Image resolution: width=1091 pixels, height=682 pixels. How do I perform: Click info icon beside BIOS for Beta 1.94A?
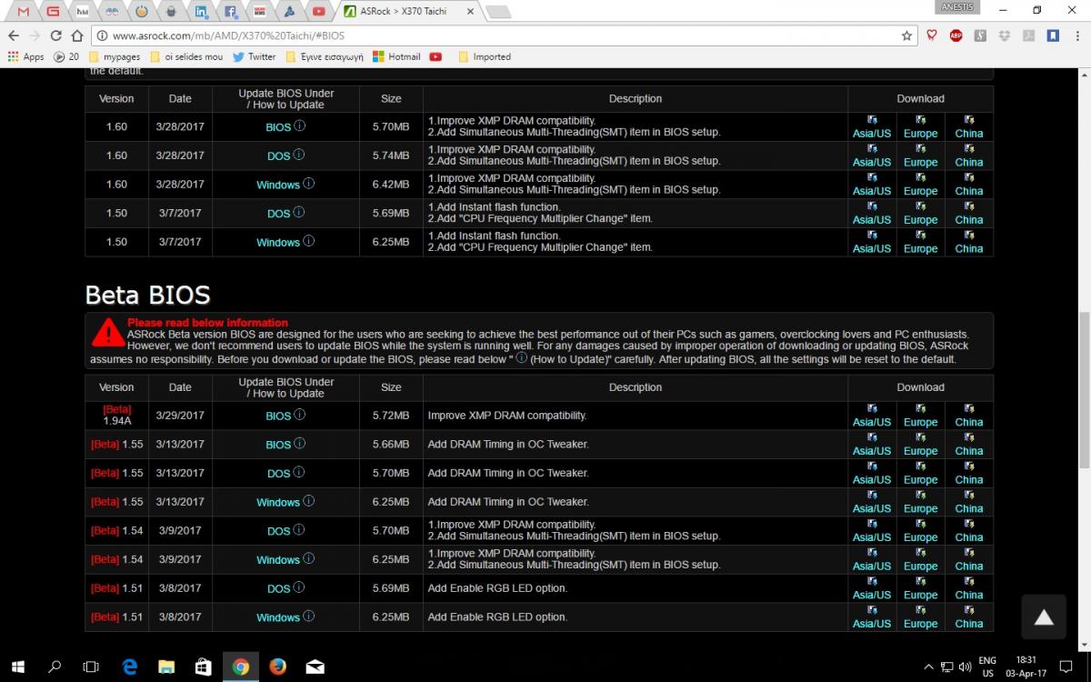(300, 415)
